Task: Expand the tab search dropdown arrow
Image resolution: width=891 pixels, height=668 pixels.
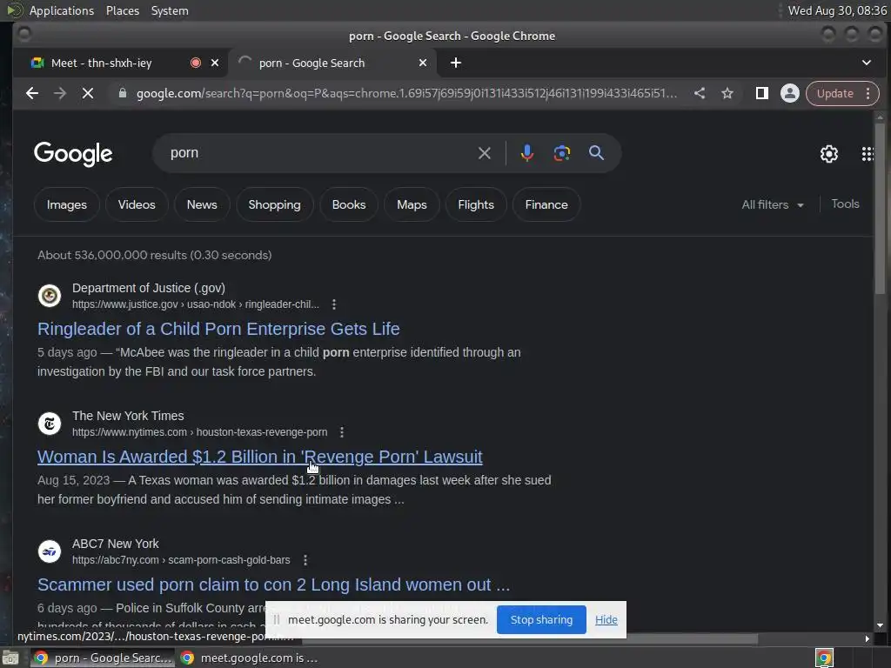Action: (867, 63)
